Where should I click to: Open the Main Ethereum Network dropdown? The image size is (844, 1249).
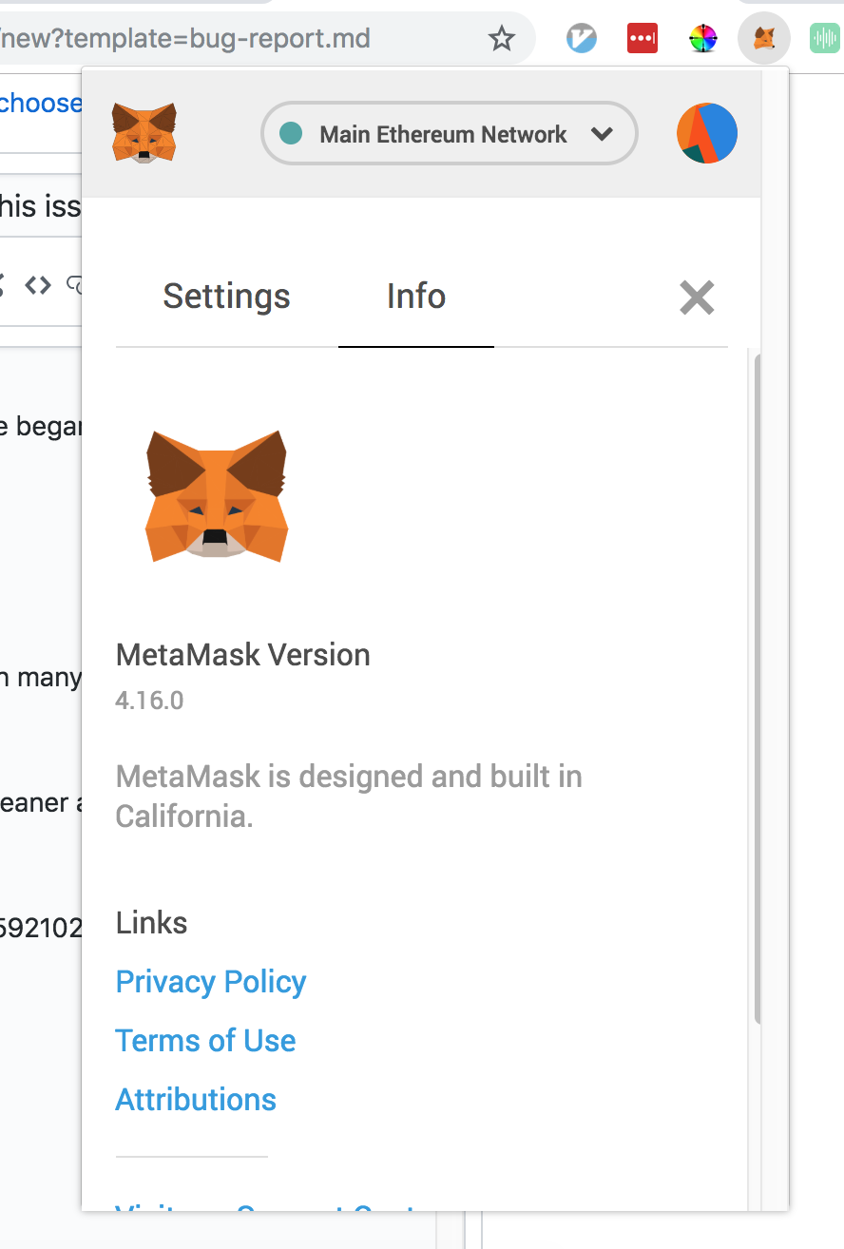pyautogui.click(x=449, y=134)
